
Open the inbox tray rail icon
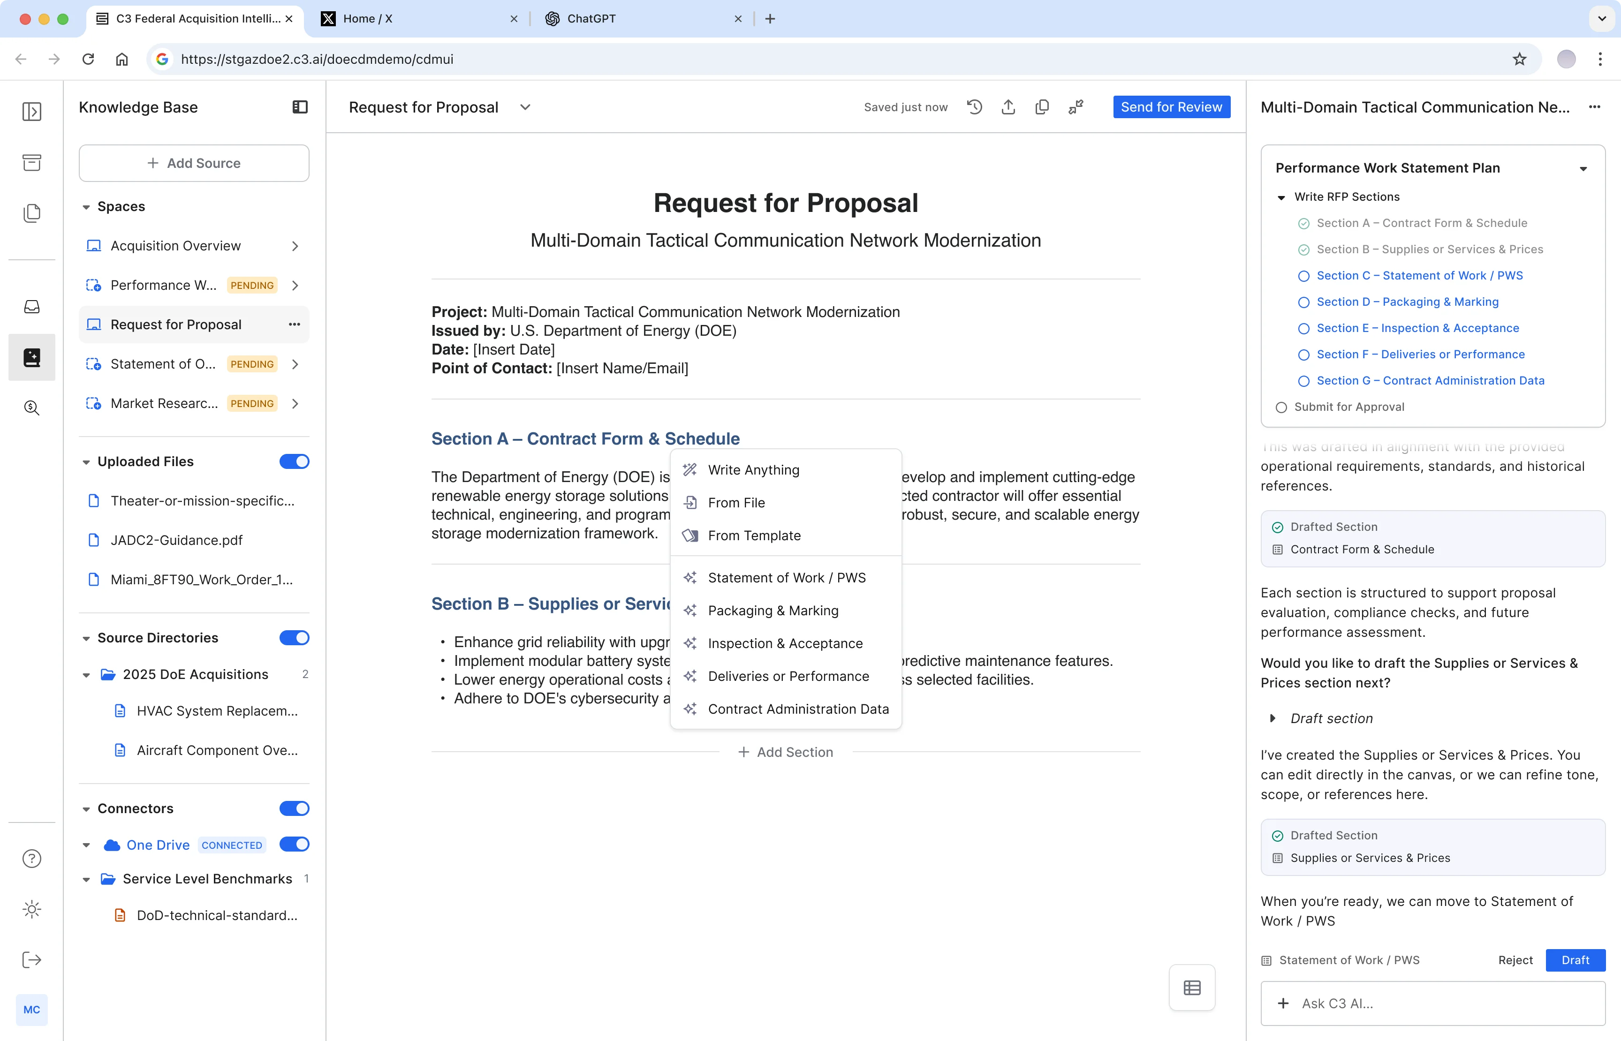click(32, 306)
